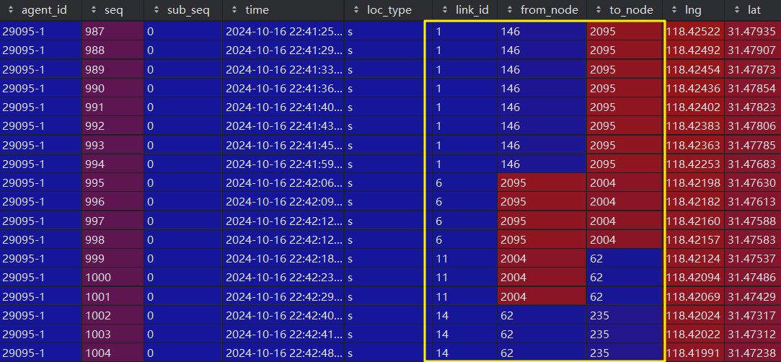Sort lat column with its arrow icon
781x362 pixels.
(x=736, y=10)
